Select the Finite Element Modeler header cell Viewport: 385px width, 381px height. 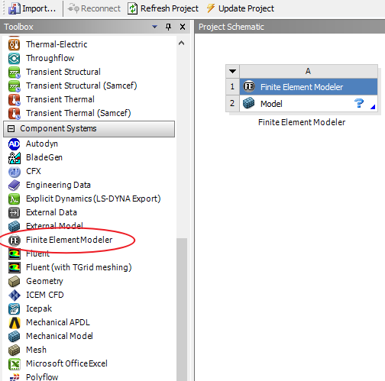(x=309, y=87)
